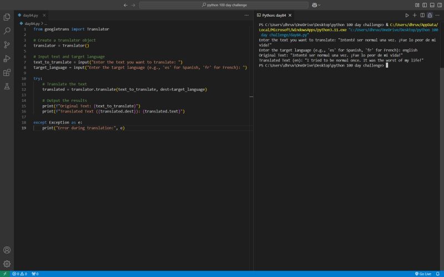Click the terminal prompt cursor line

[x=323, y=65]
